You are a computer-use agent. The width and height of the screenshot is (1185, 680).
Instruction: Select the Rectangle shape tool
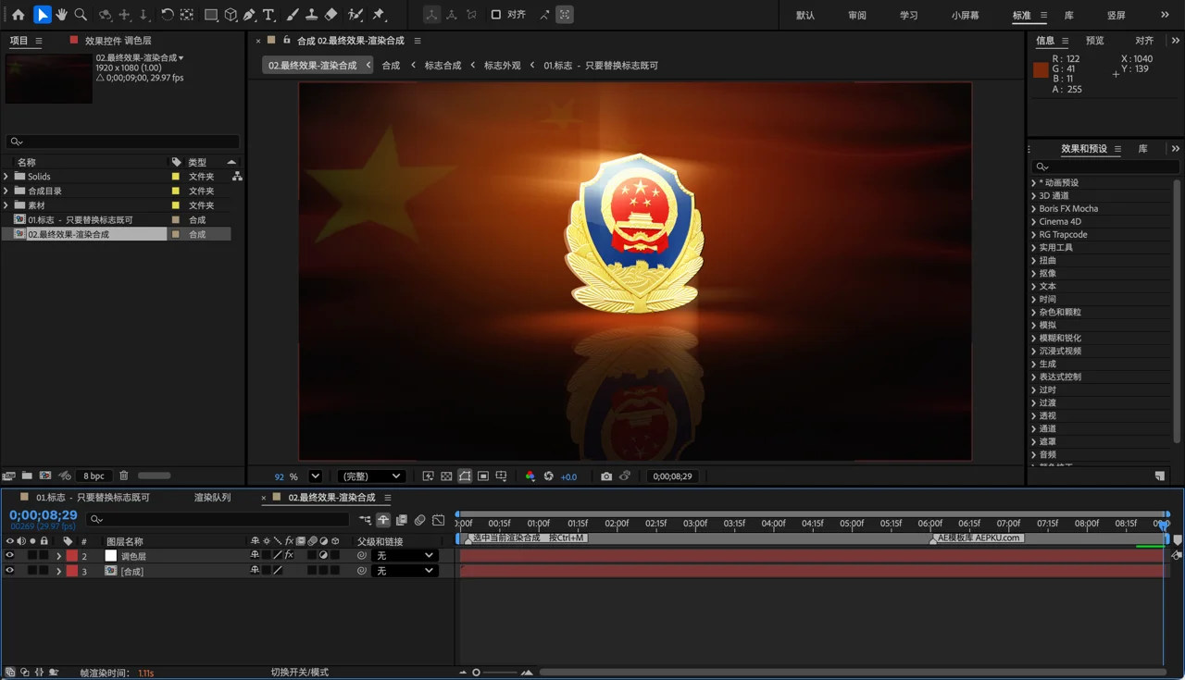coord(211,15)
